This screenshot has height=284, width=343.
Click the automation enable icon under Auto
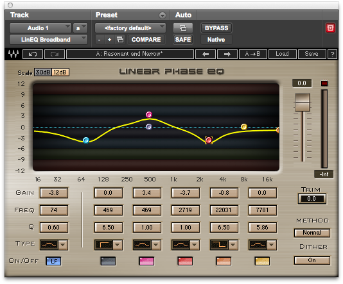(x=183, y=28)
